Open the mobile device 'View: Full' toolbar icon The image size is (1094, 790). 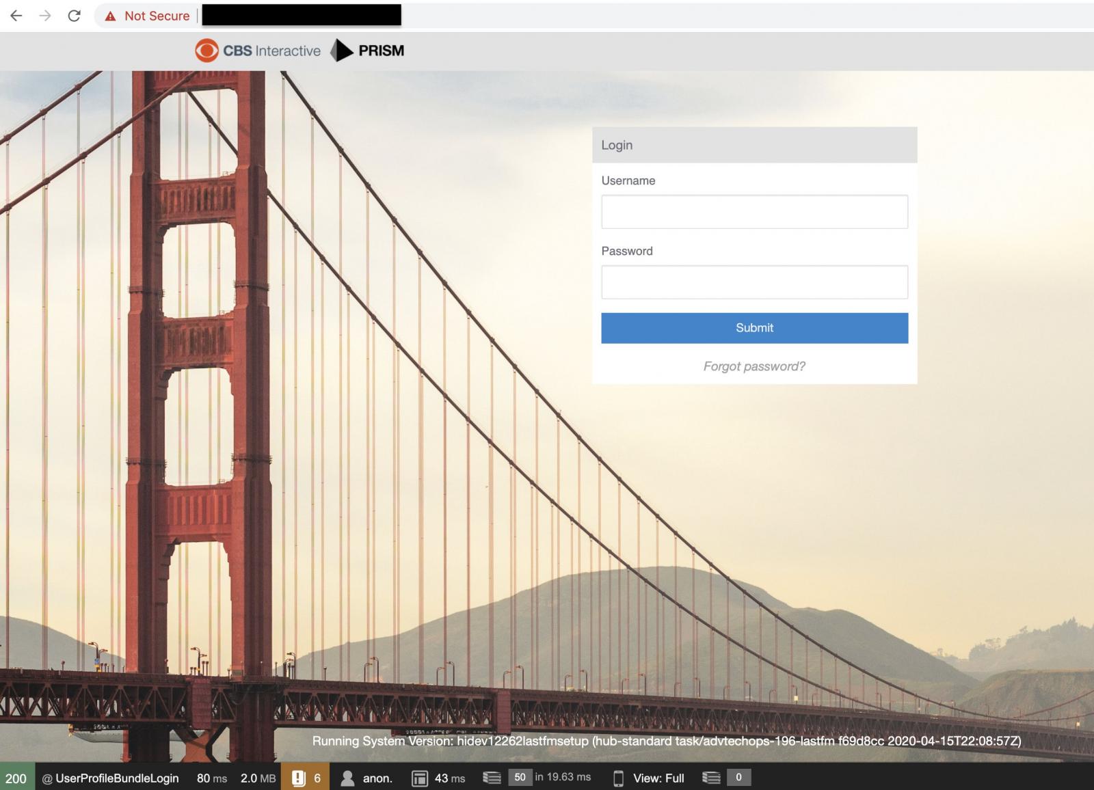click(x=617, y=778)
